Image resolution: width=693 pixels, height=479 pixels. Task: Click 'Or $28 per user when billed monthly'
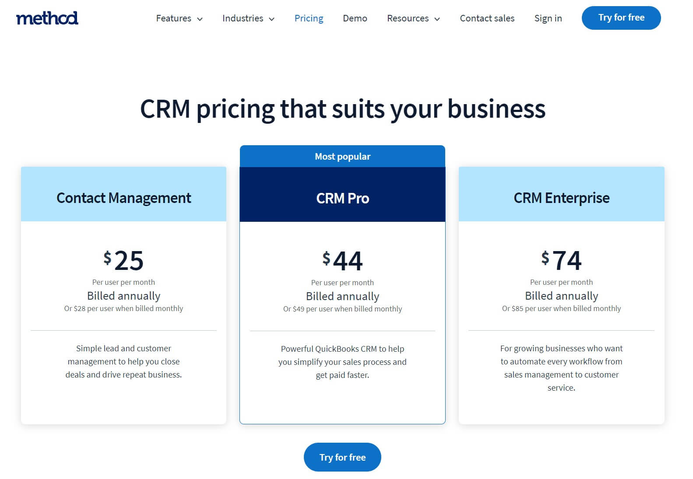[123, 308]
